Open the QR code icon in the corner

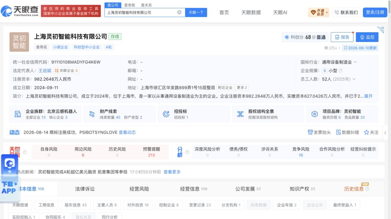[381, 30]
